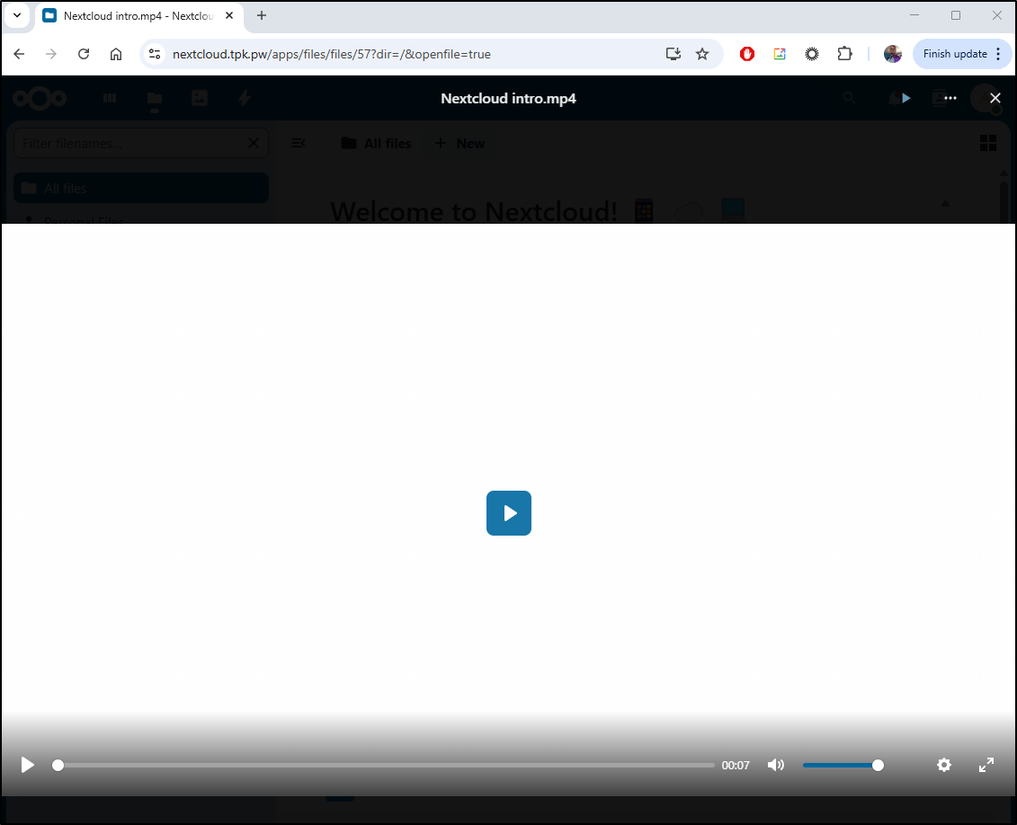This screenshot has width=1017, height=825.
Task: Click the address bar URL
Action: tap(332, 55)
